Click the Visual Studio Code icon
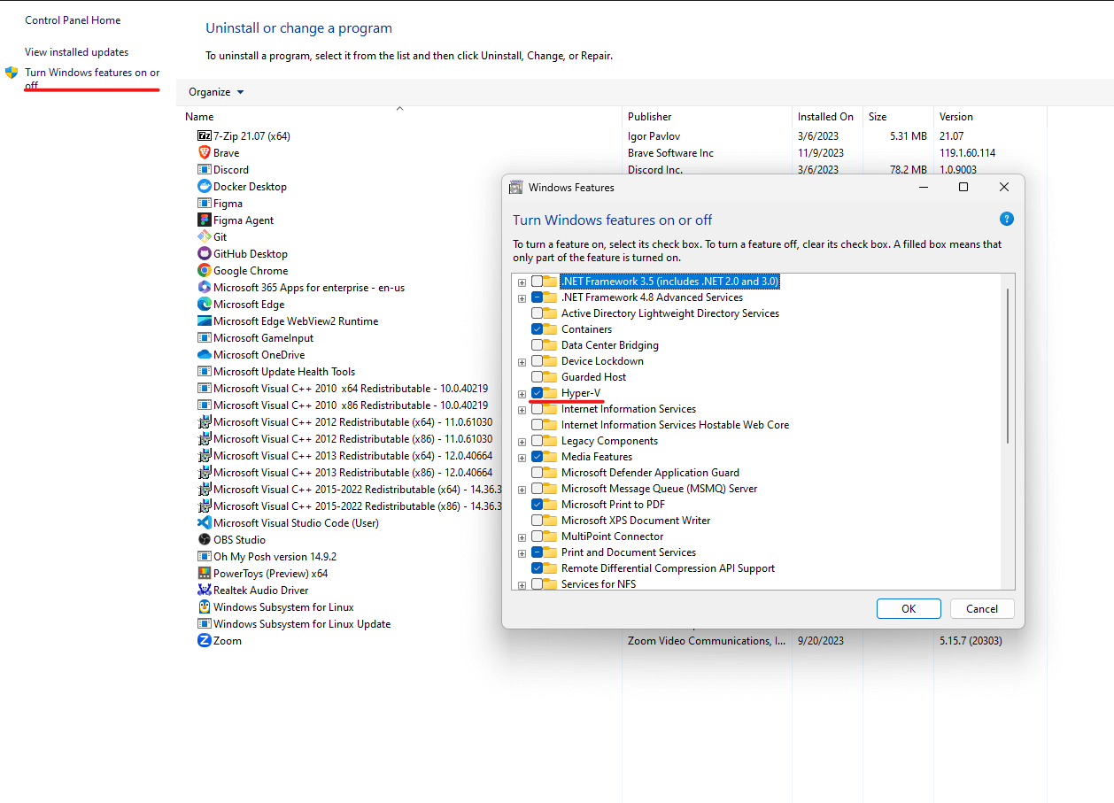 205,522
